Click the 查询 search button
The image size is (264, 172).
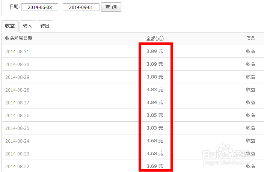[x=111, y=7]
